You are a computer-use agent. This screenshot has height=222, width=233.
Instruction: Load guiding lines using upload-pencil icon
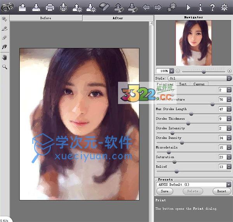click(119, 8)
